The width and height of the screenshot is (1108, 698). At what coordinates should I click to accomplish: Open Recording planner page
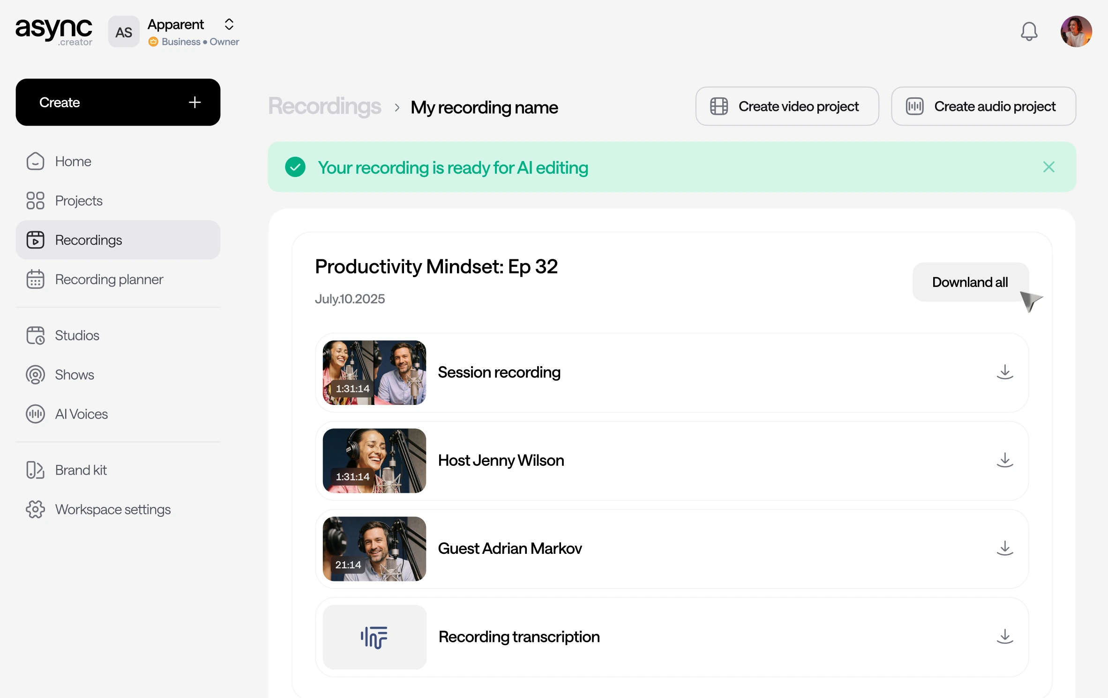click(109, 279)
